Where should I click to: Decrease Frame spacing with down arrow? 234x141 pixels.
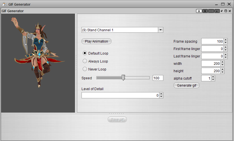click(226, 43)
